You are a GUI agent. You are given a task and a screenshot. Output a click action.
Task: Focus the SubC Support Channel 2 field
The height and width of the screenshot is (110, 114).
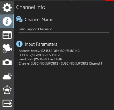point(64,29)
